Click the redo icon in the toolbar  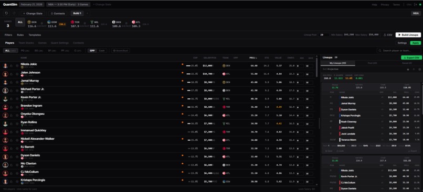point(14,14)
